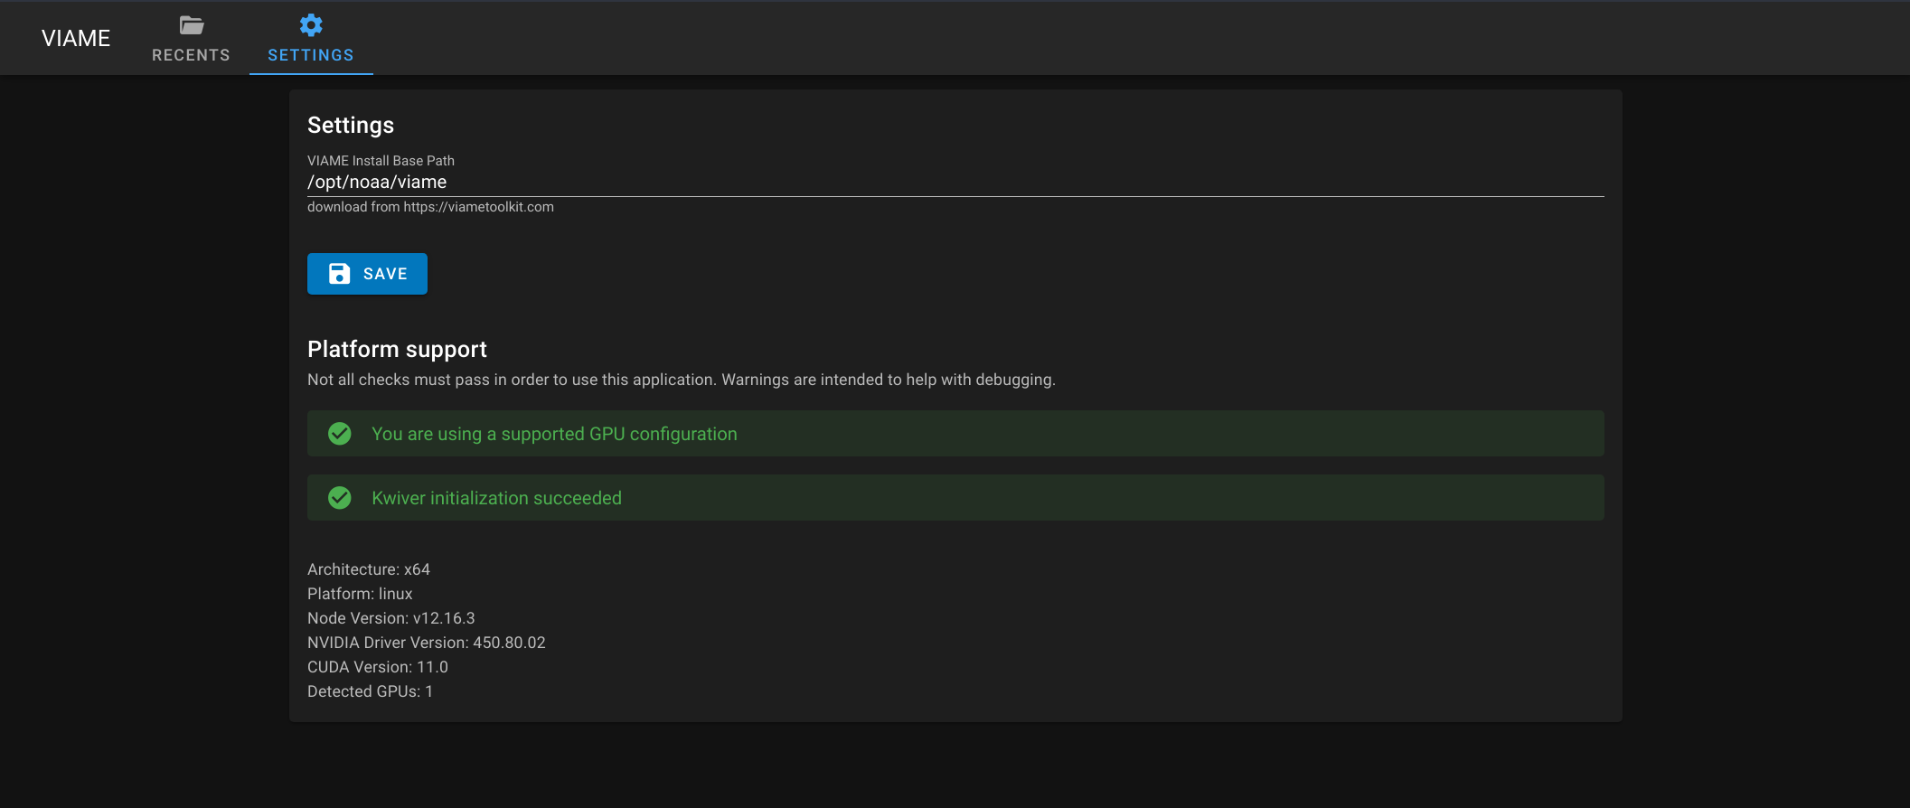Click the floppy disk icon on Save

coord(339,274)
